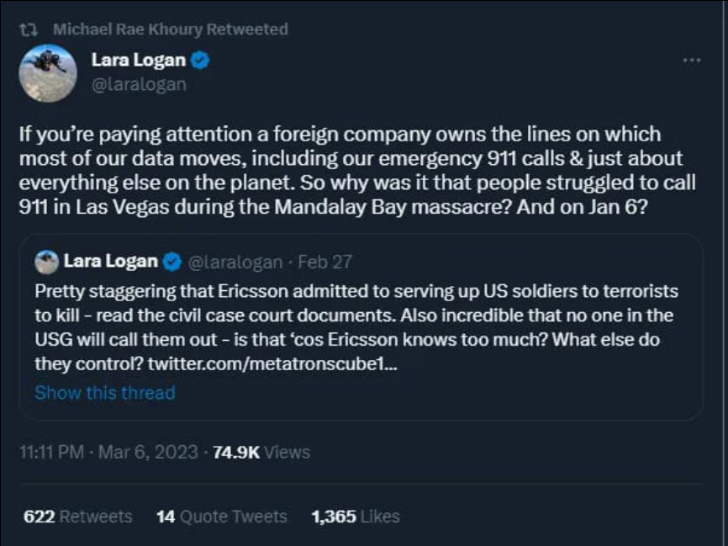Open Lara Logan's profile picture

48,73
